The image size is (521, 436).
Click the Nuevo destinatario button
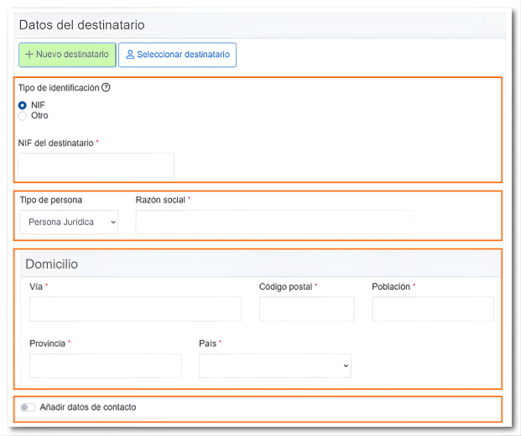tap(67, 55)
